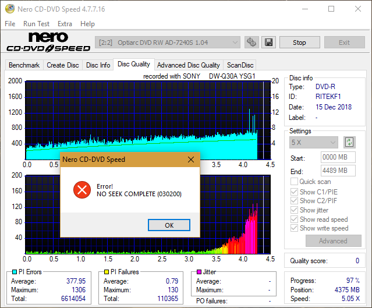The height and width of the screenshot is (308, 372).
Task: Open the ScanDisc tab
Action: pyautogui.click(x=240, y=65)
